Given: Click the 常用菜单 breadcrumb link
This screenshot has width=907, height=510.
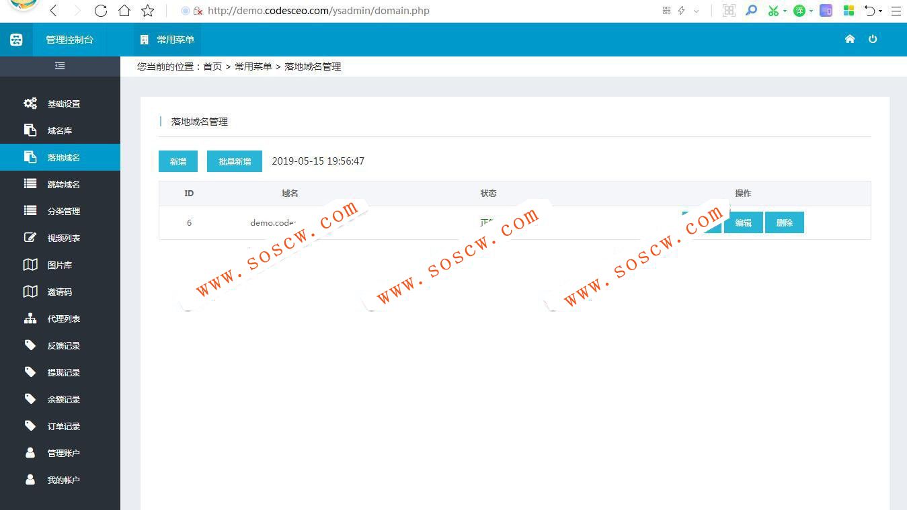Looking at the screenshot, I should 253,67.
